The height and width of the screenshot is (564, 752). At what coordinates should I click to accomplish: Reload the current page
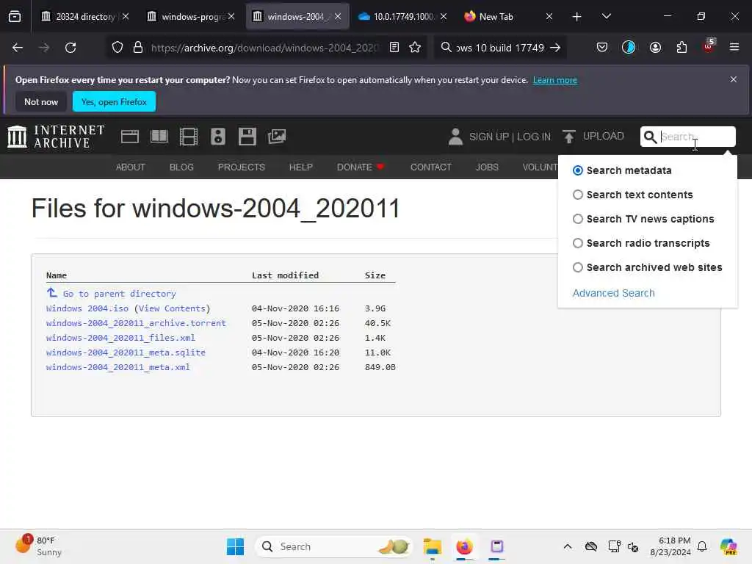point(70,48)
